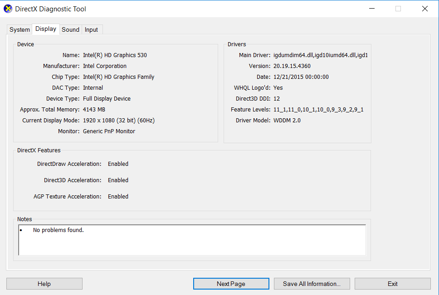The image size is (439, 295).
Task: Click the feature levels value '11_1,11_0,10_1...'
Action: (318, 110)
